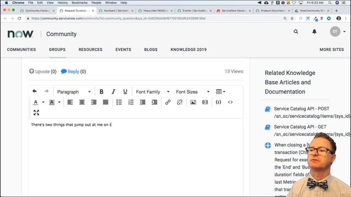Screen dimensions: 351x197
Task: Remove the hyperlink
Action: 180,102
